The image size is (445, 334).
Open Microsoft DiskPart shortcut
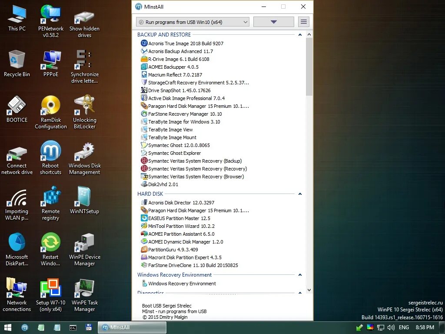coord(17,249)
